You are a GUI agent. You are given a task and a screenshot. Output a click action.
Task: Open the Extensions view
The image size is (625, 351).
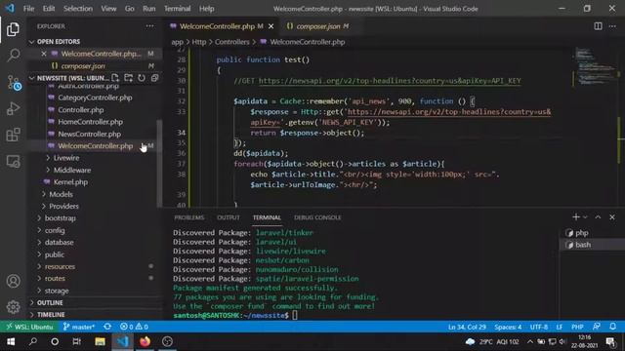[13, 135]
